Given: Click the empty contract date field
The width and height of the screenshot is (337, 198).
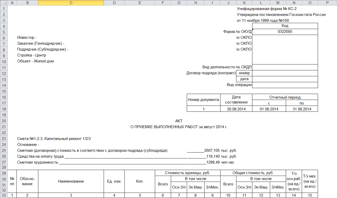Looking at the screenshot, I should [285, 79].
